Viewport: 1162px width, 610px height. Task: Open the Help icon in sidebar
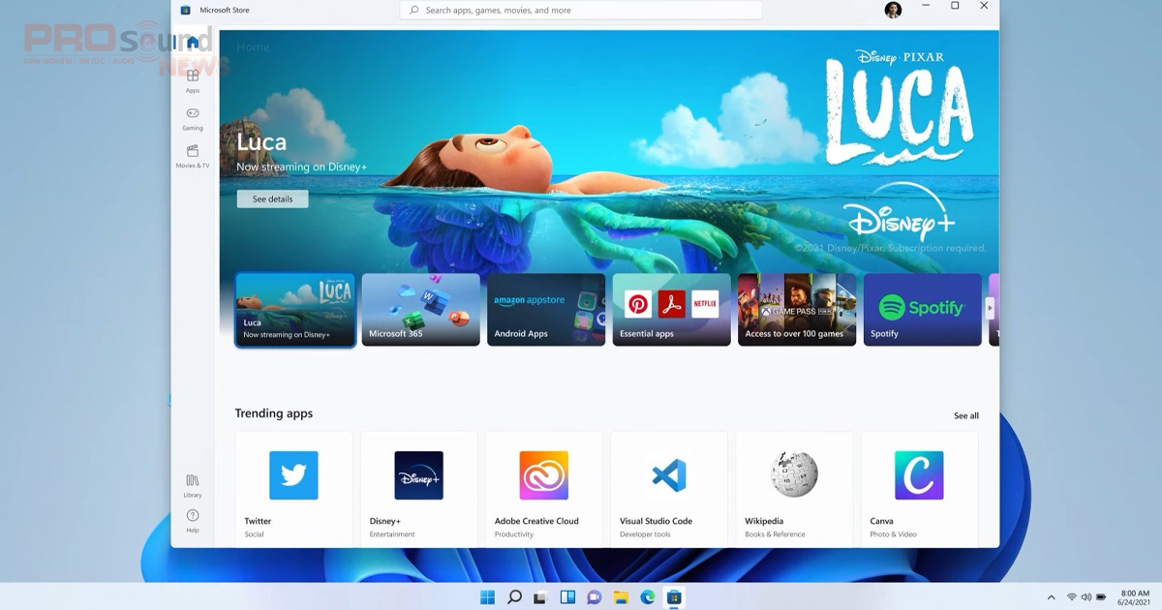tap(193, 520)
